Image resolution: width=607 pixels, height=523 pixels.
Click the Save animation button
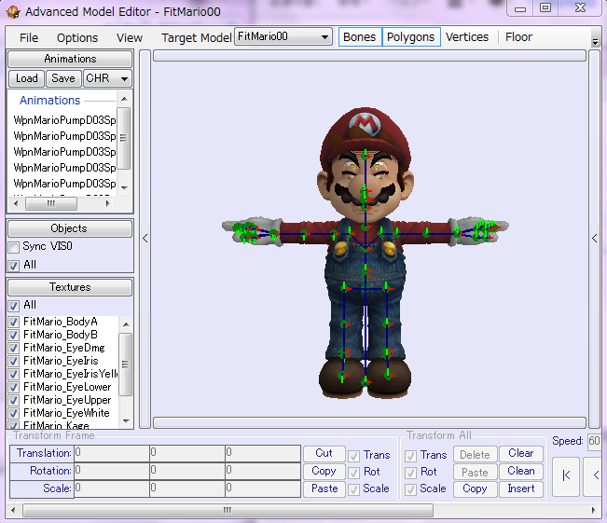tap(63, 78)
